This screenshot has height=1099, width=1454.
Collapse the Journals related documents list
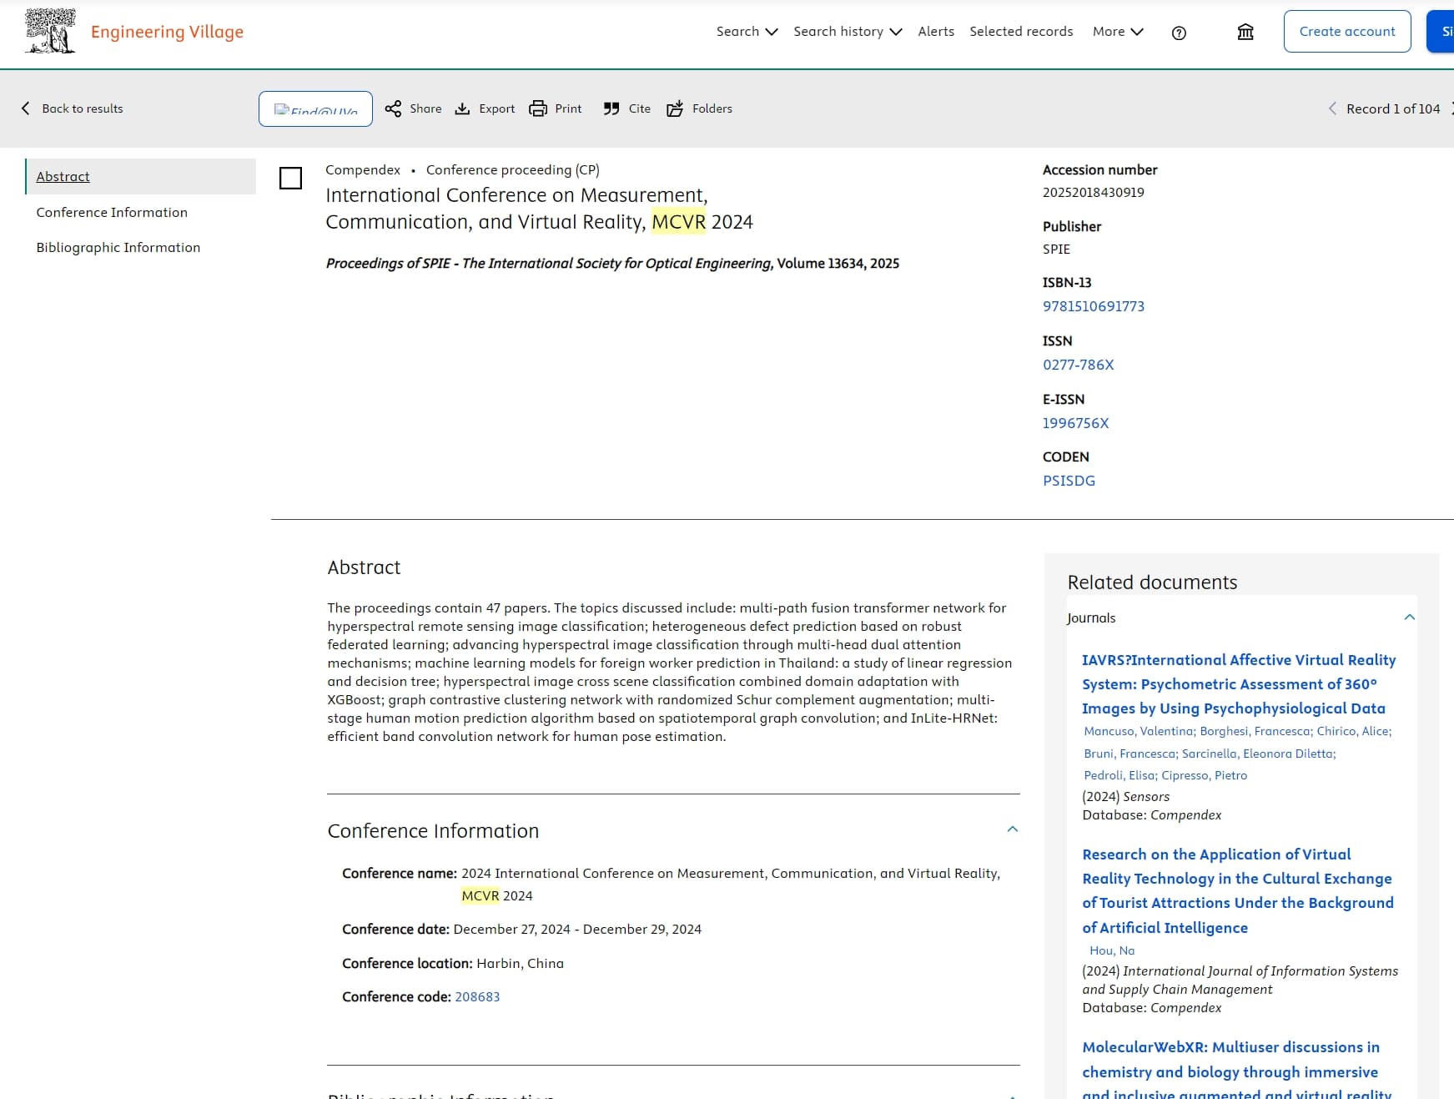pos(1409,618)
